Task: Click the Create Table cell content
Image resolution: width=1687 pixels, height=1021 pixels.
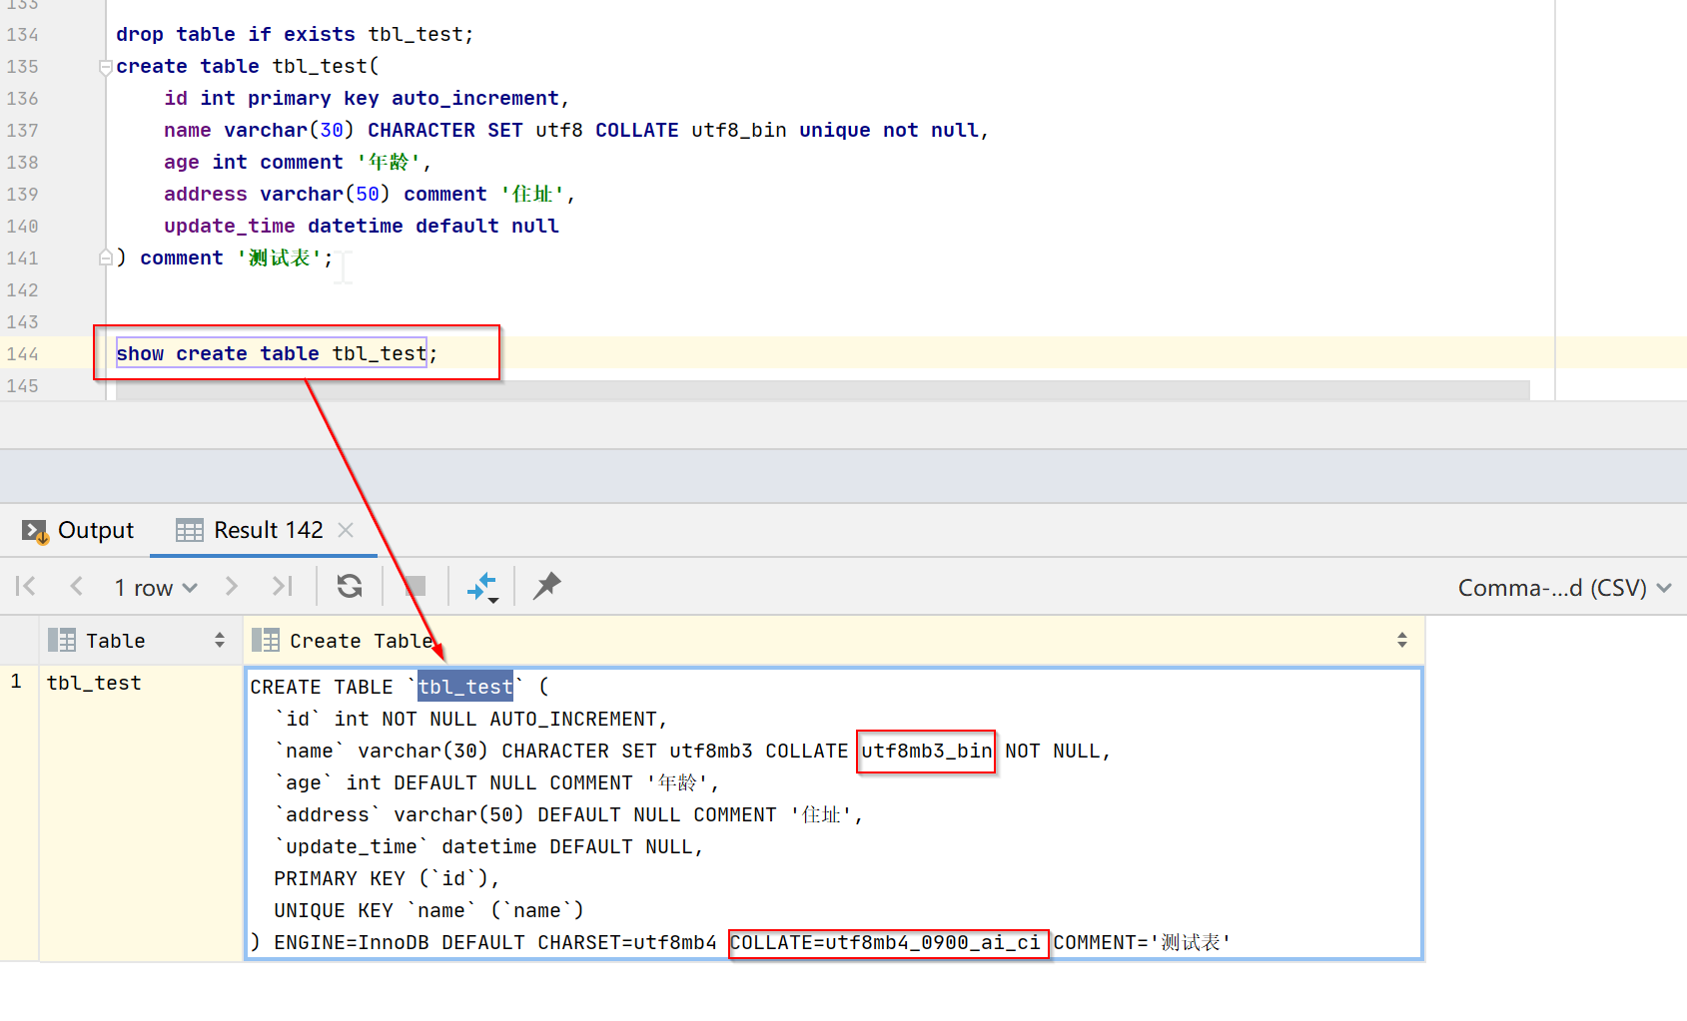Action: (833, 814)
